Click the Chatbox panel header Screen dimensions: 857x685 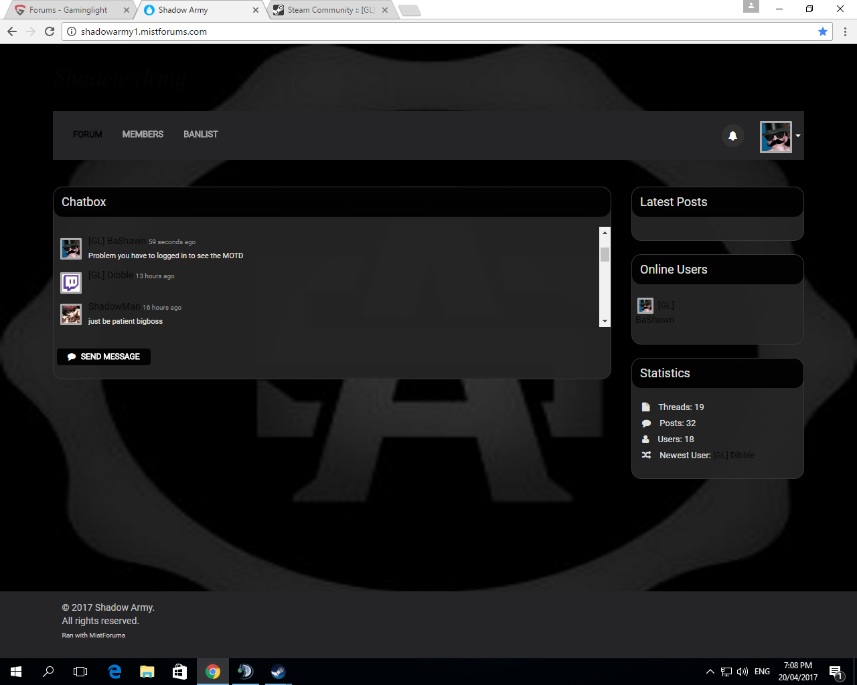click(332, 202)
